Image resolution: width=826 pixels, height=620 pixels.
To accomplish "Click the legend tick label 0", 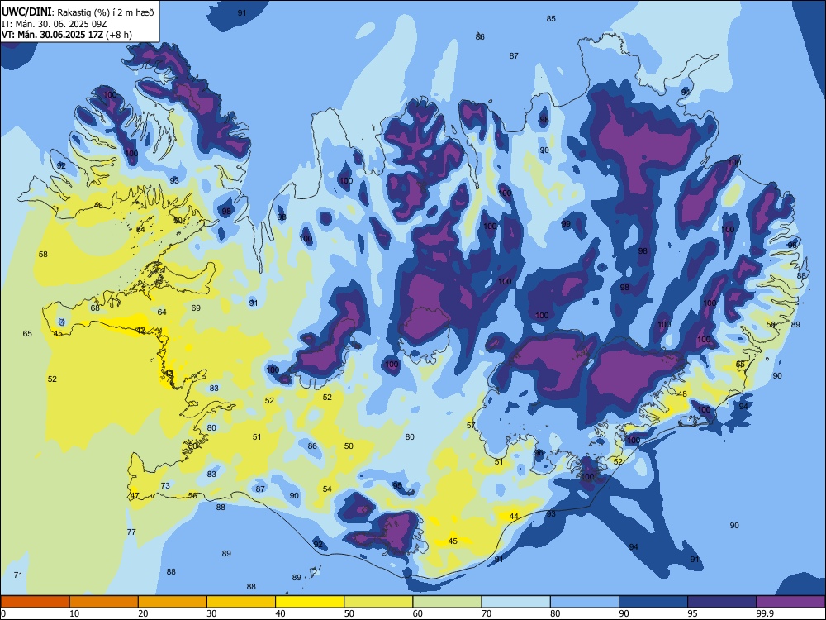I will point(3,613).
